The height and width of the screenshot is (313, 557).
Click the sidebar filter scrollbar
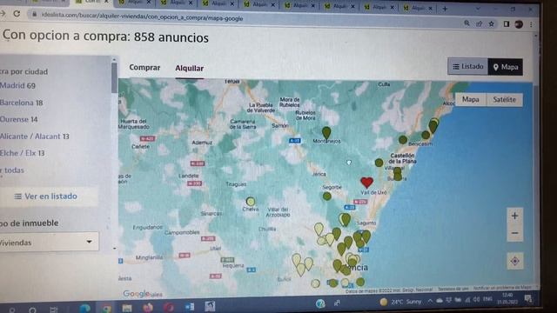coord(114,78)
